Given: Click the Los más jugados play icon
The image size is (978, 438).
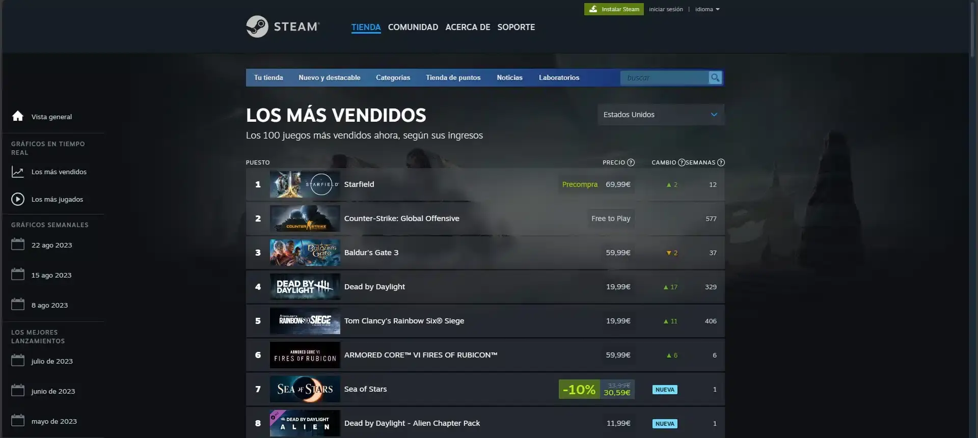Looking at the screenshot, I should [18, 199].
